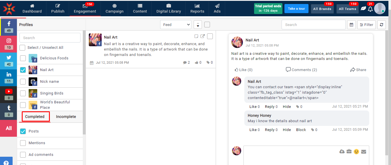Image resolution: width=391 pixels, height=165 pixels.
Task: Switch to the Incomplete tab
Action: [66, 117]
